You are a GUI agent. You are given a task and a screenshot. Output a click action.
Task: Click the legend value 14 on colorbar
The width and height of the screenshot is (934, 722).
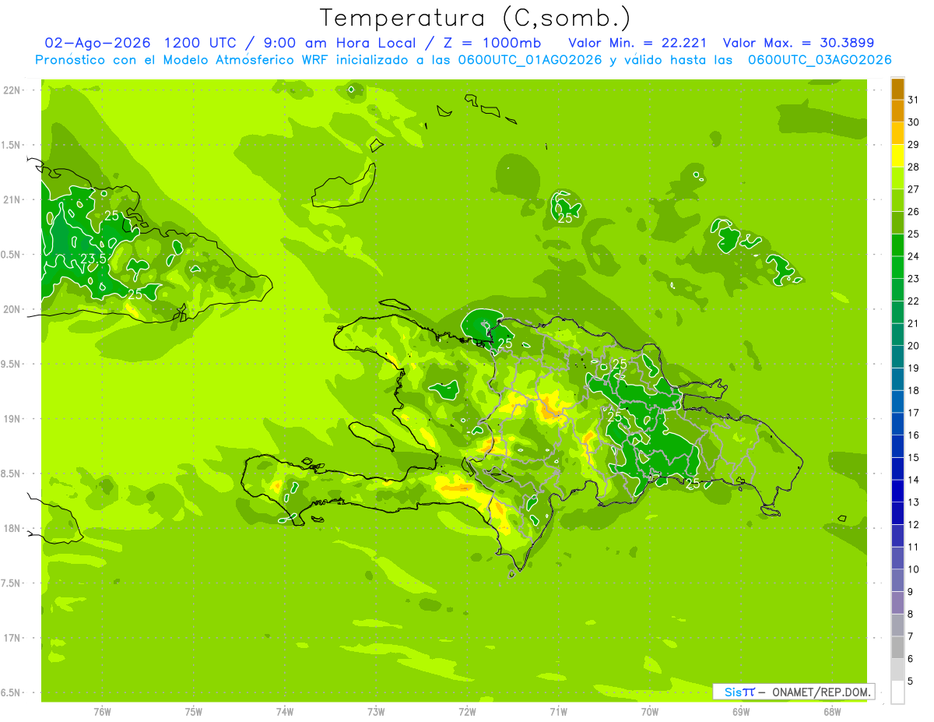coord(914,480)
